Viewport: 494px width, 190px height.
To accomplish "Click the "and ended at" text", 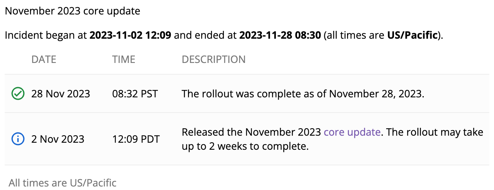I will click(x=205, y=36).
